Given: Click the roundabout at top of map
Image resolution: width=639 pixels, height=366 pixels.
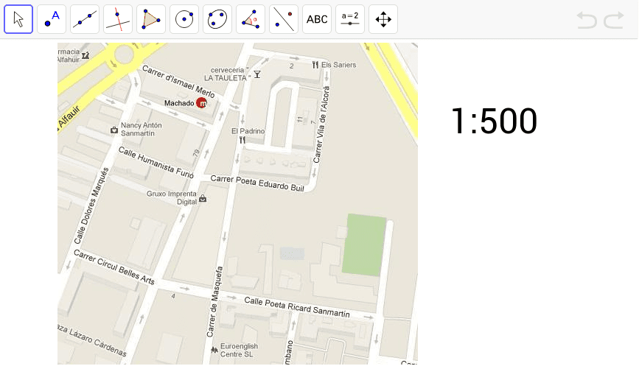Looking at the screenshot, I should (125, 54).
